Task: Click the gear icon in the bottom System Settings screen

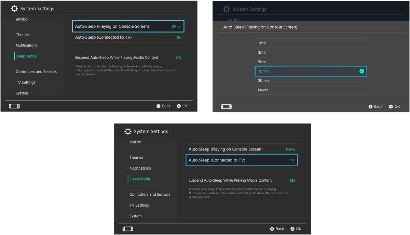Action: (x=128, y=131)
